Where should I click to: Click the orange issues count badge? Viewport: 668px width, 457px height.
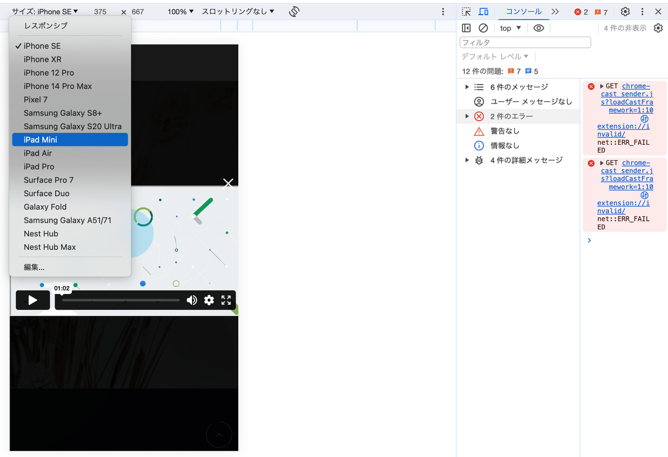601,12
